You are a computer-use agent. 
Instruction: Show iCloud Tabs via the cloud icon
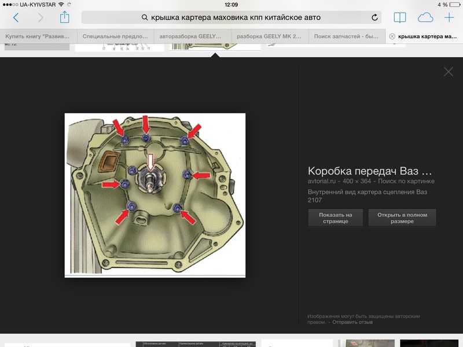click(x=427, y=19)
